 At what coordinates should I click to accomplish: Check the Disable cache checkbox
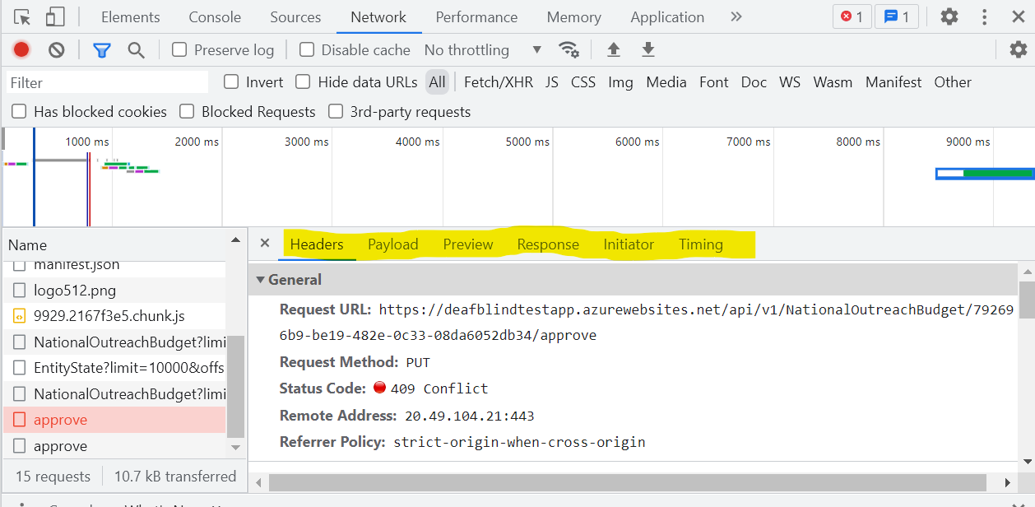pos(307,50)
